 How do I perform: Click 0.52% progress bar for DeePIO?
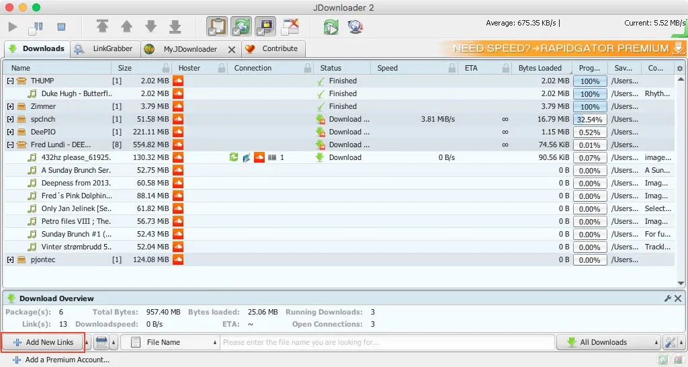(x=590, y=132)
